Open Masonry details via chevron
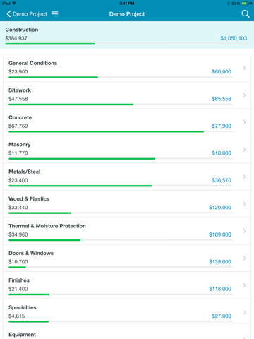 (244, 150)
